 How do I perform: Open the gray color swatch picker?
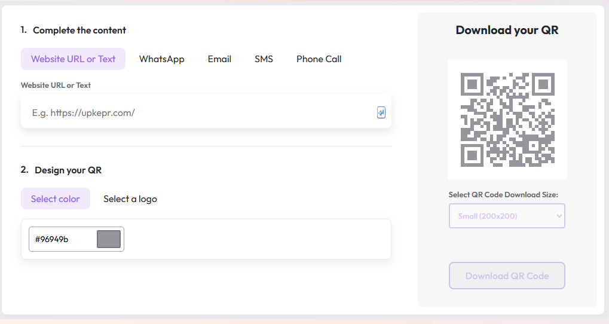(109, 239)
